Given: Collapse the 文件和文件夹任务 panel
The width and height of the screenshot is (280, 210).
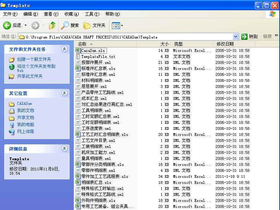Looking at the screenshot, I should [64, 49].
